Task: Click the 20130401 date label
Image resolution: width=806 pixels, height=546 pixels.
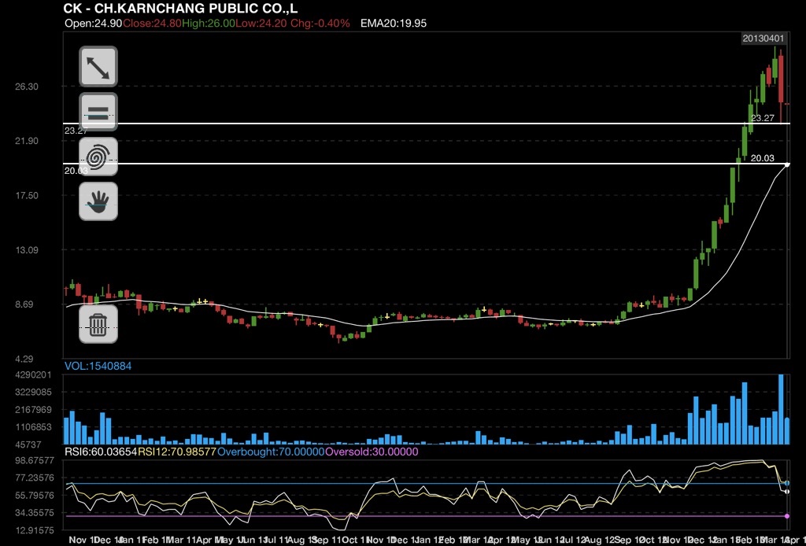Action: coord(763,39)
